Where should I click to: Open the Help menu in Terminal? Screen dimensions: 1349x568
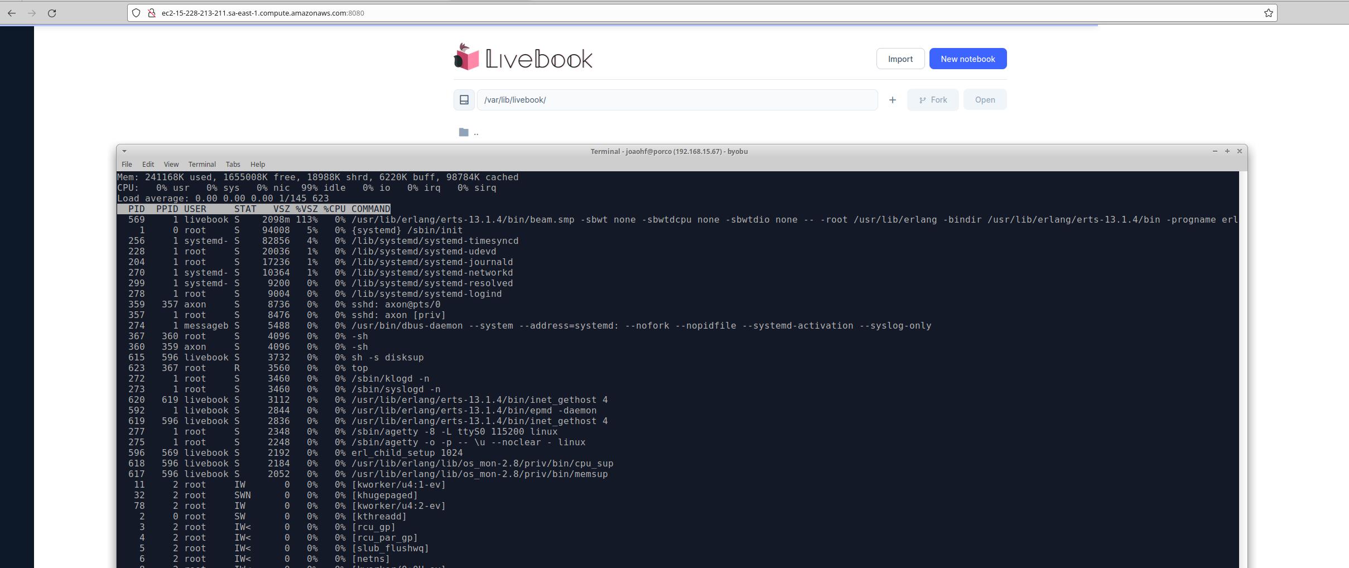258,164
